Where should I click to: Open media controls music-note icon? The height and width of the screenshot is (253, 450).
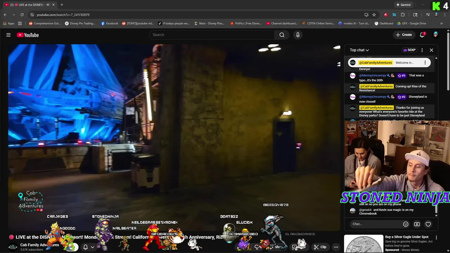point(428,15)
